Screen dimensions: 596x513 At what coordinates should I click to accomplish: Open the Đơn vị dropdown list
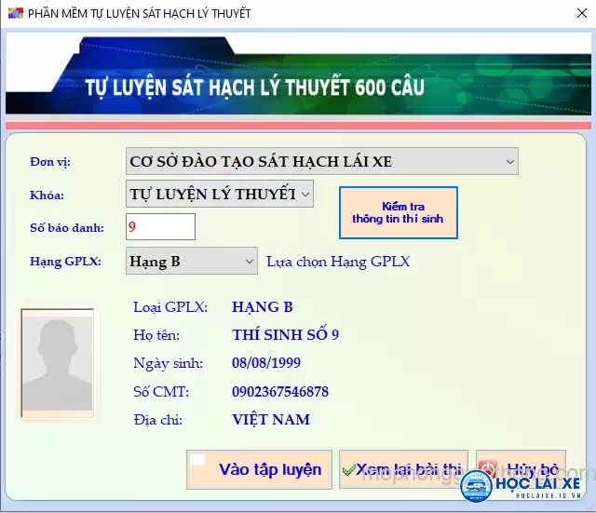pos(321,161)
